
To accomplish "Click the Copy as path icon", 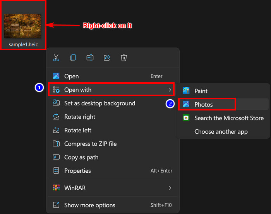I will coord(56,157).
